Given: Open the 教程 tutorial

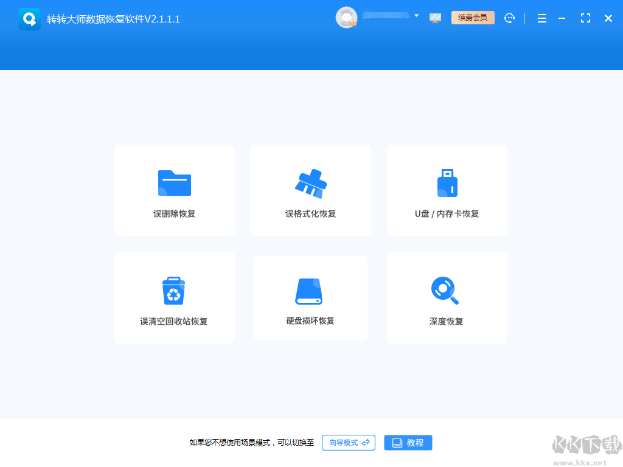Looking at the screenshot, I should tap(408, 443).
